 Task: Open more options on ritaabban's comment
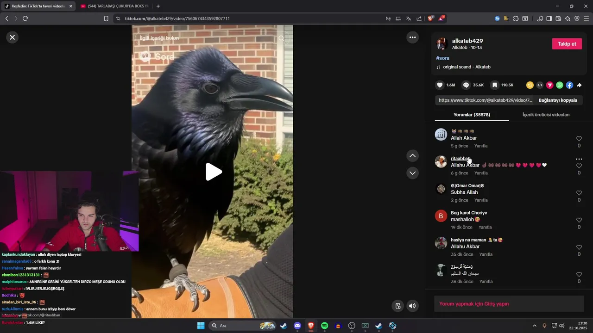(579, 159)
